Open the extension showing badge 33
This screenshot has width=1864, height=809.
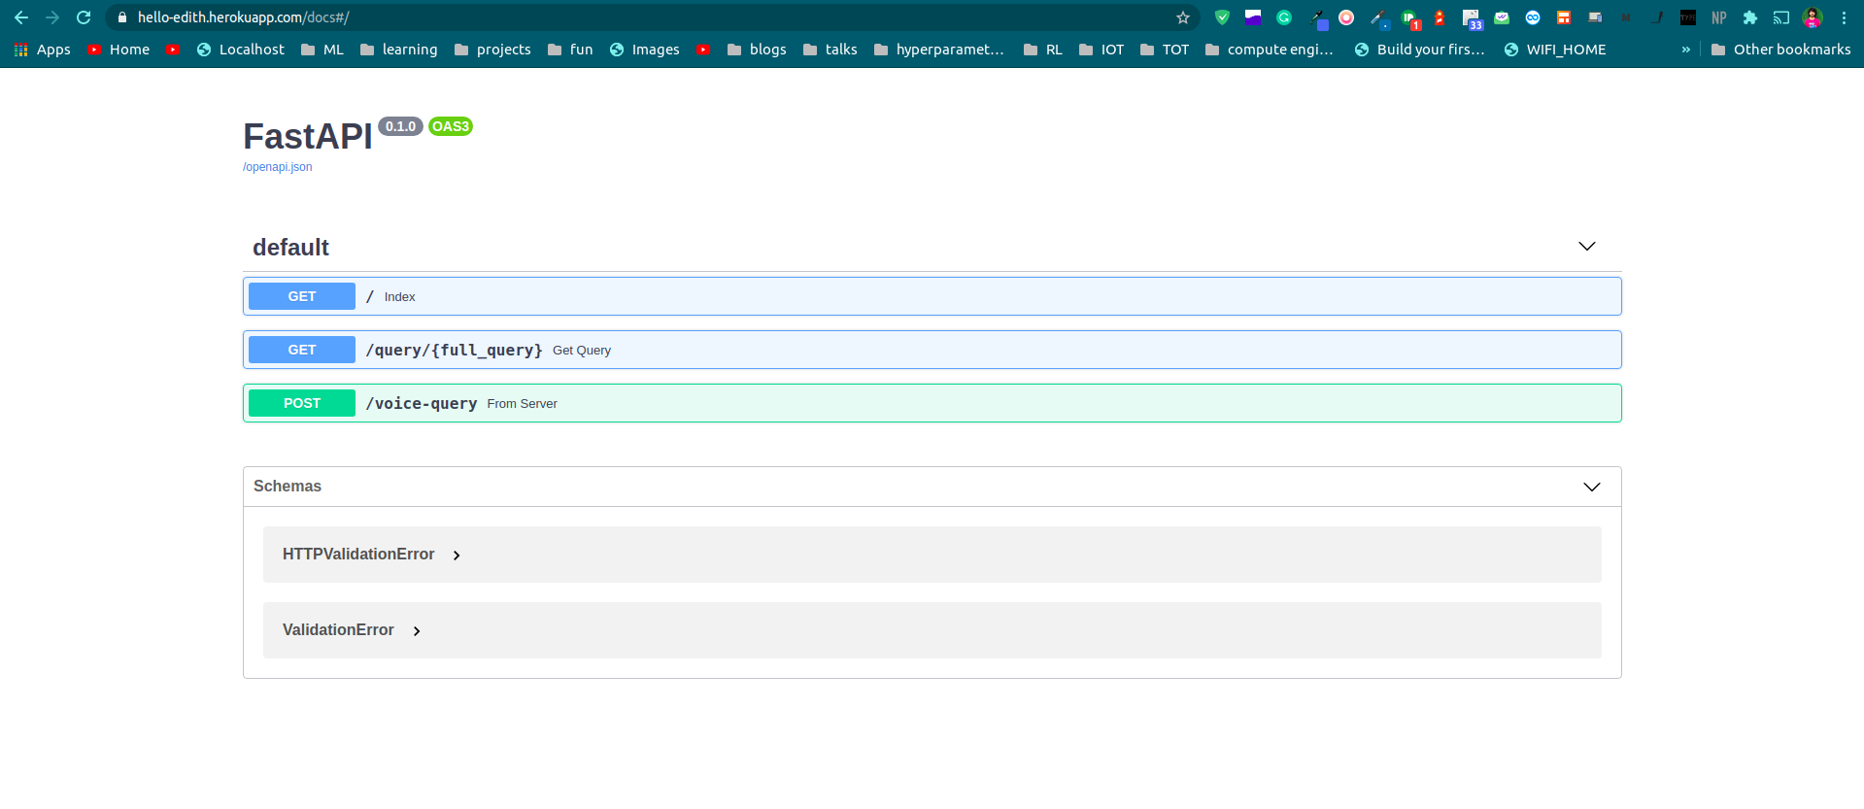tap(1472, 18)
